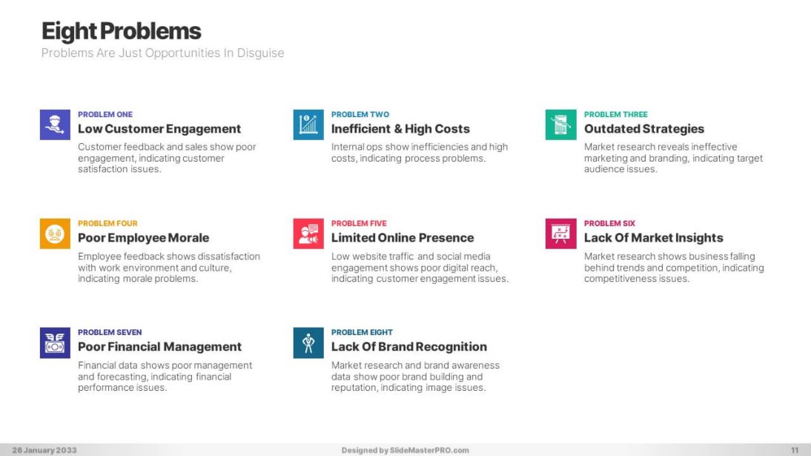
Task: Select the Eight Problems slide title
Action: (x=121, y=31)
